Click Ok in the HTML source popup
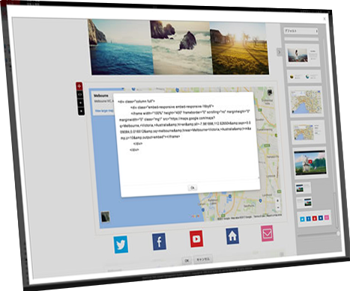The width and height of the screenshot is (350, 291). 193,188
